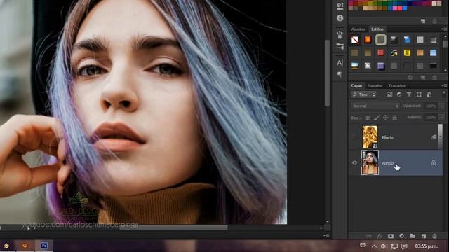This screenshot has height=252, width=449.
Task: Toggle lock transparent pixels
Action: (368, 118)
